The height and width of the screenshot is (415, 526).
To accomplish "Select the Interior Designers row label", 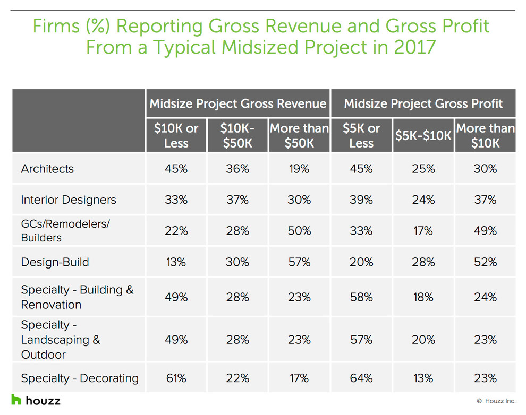I will click(68, 200).
